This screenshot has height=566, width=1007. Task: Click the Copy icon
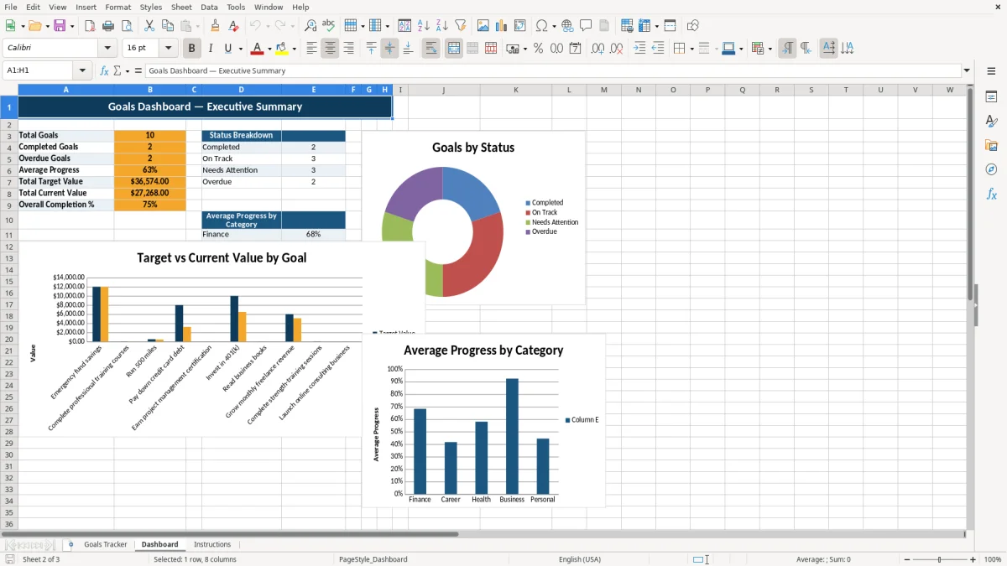pos(168,26)
